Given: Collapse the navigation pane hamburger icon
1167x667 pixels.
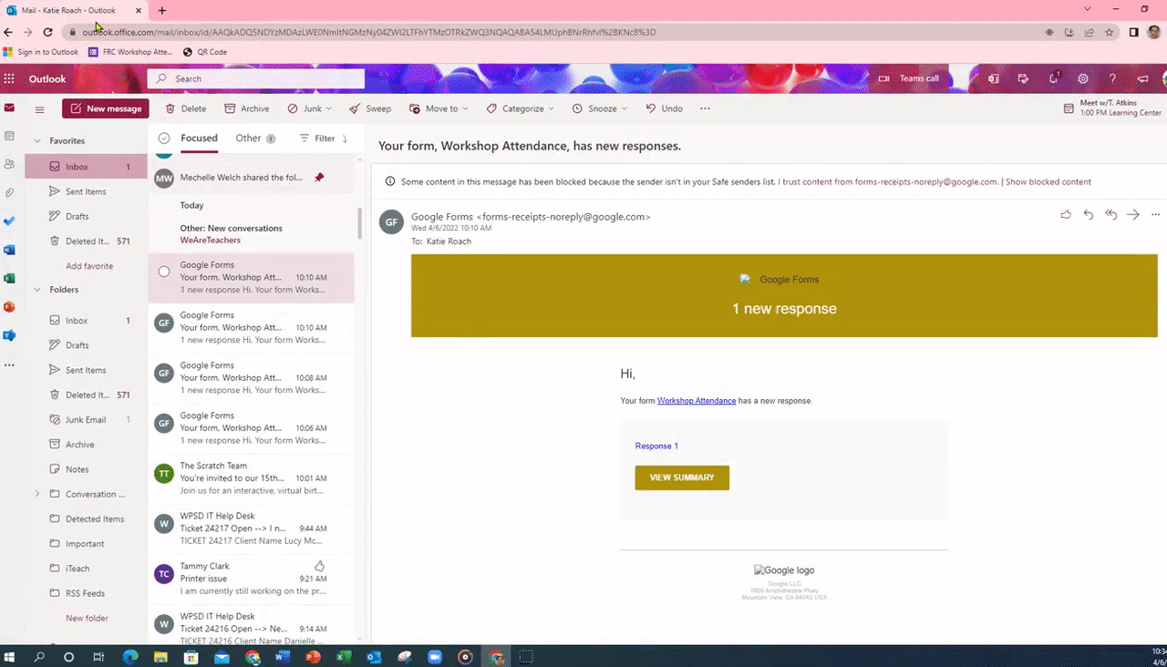Looking at the screenshot, I should tap(39, 109).
